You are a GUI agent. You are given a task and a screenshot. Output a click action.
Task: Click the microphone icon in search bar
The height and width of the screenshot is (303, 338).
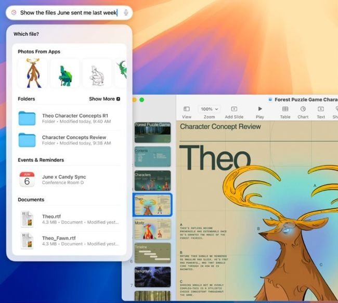tap(126, 12)
